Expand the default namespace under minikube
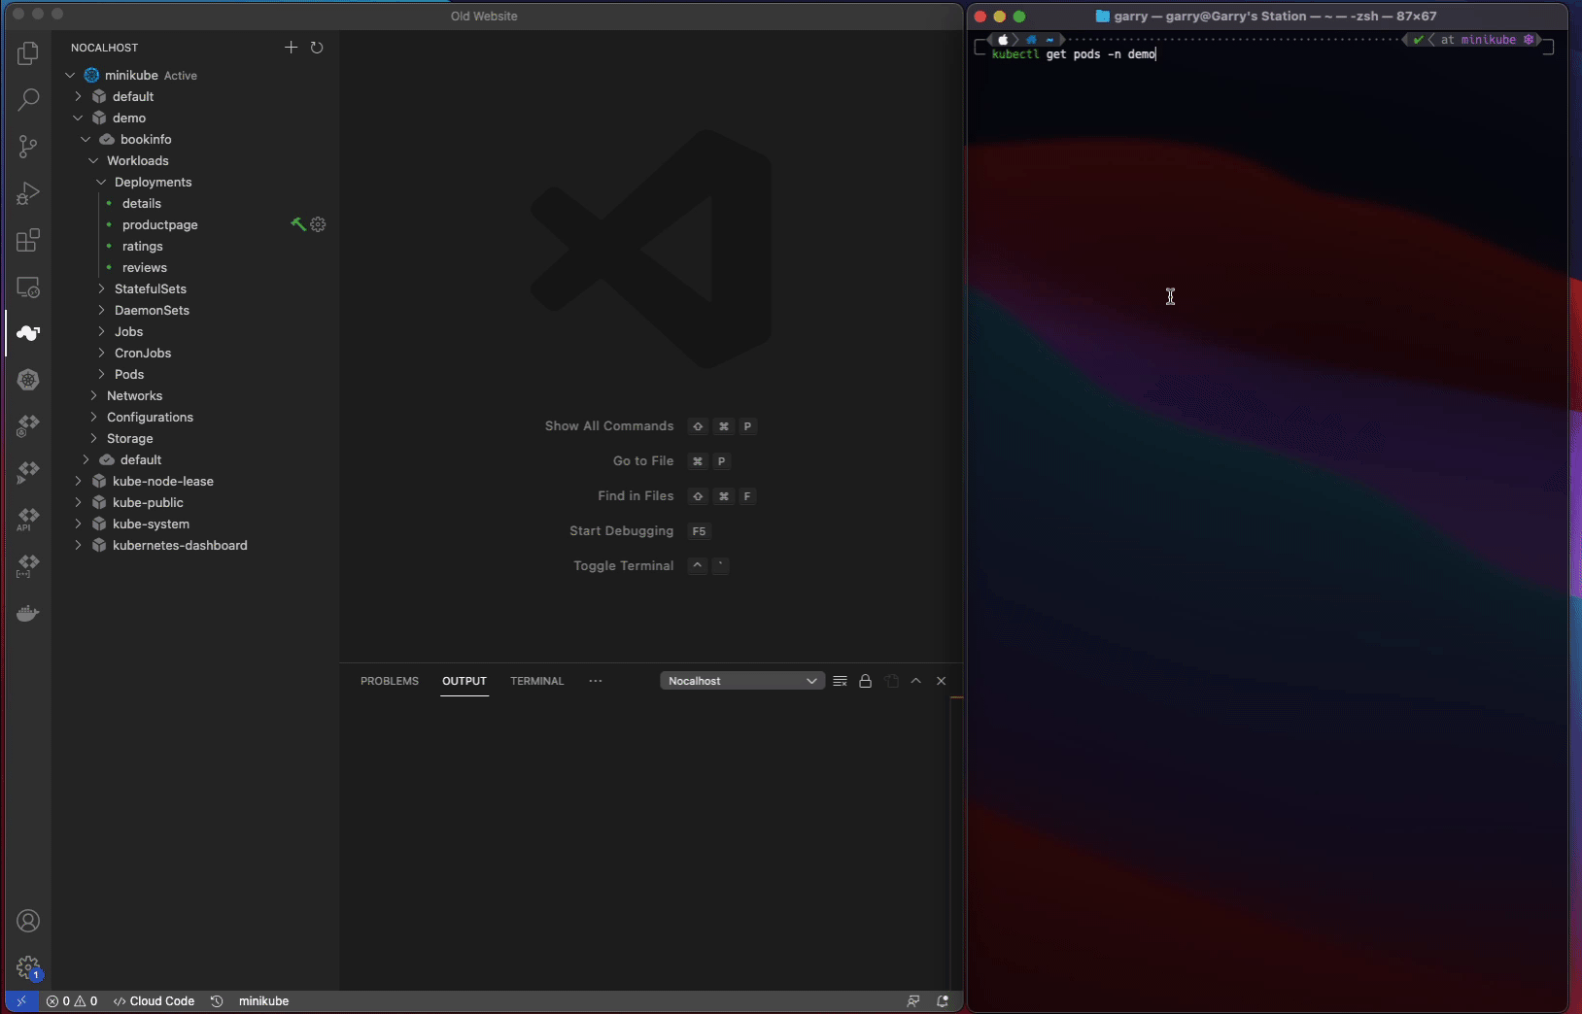This screenshot has height=1014, width=1582. click(x=78, y=96)
